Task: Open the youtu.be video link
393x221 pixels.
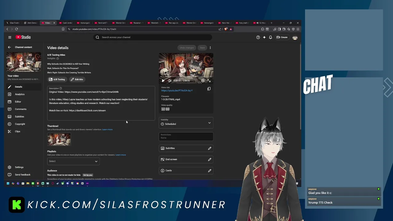Action: tap(177, 91)
